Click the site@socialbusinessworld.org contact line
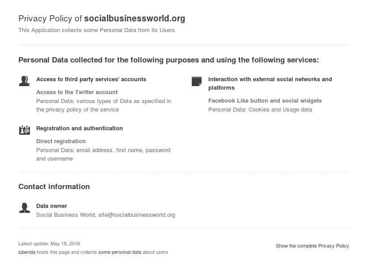Screen dimensions: 367x273 point(105,215)
